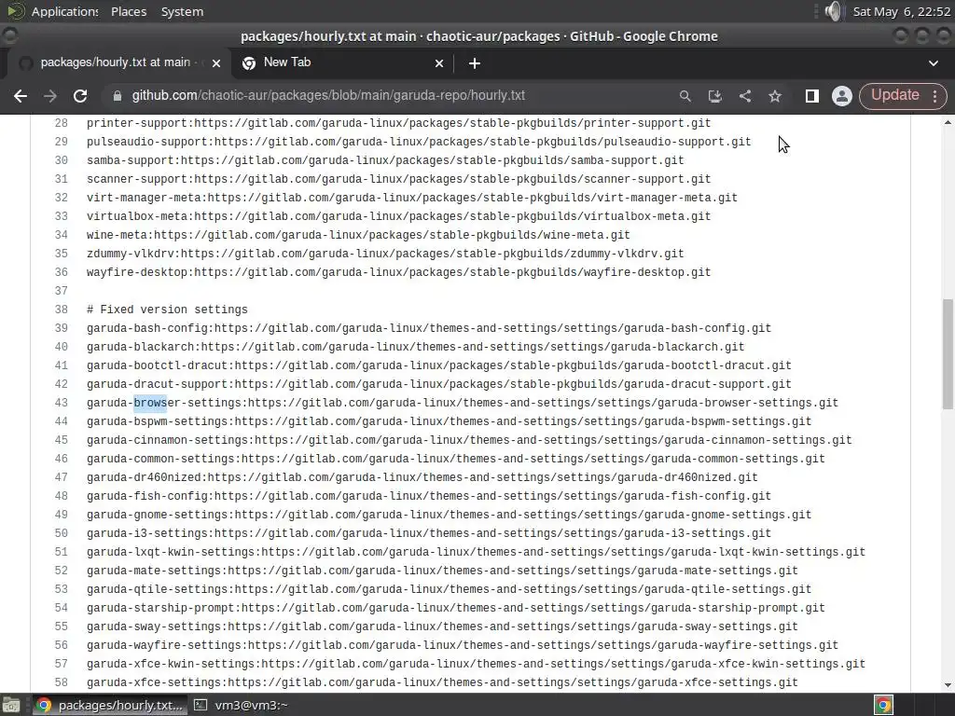Click the wine-meta line text
The height and width of the screenshot is (716, 955).
358,234
